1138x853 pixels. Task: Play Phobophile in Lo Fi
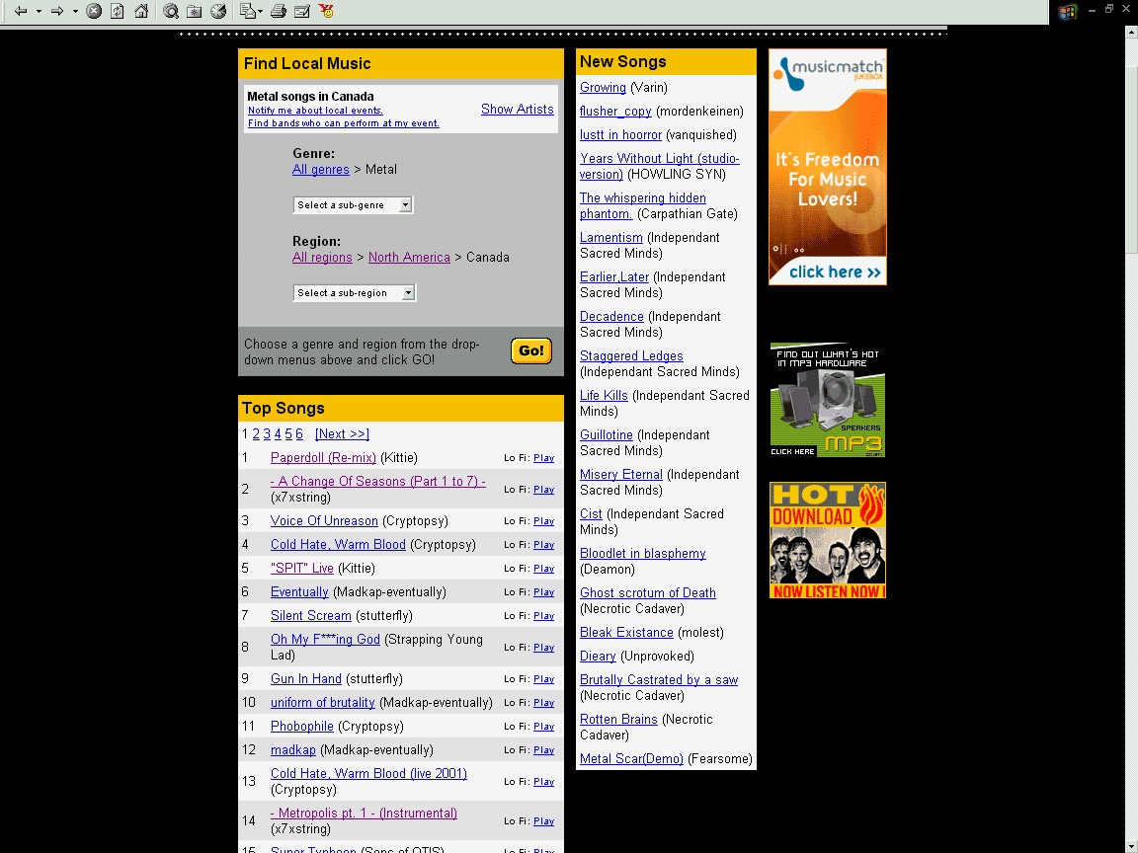tap(543, 726)
